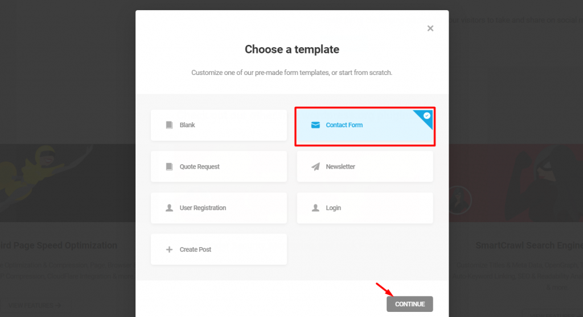
Task: Click the Contact Form envelope icon
Action: pyautogui.click(x=315, y=125)
